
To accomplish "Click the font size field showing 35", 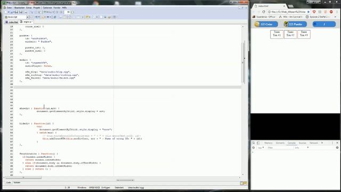I will pos(68,12).
